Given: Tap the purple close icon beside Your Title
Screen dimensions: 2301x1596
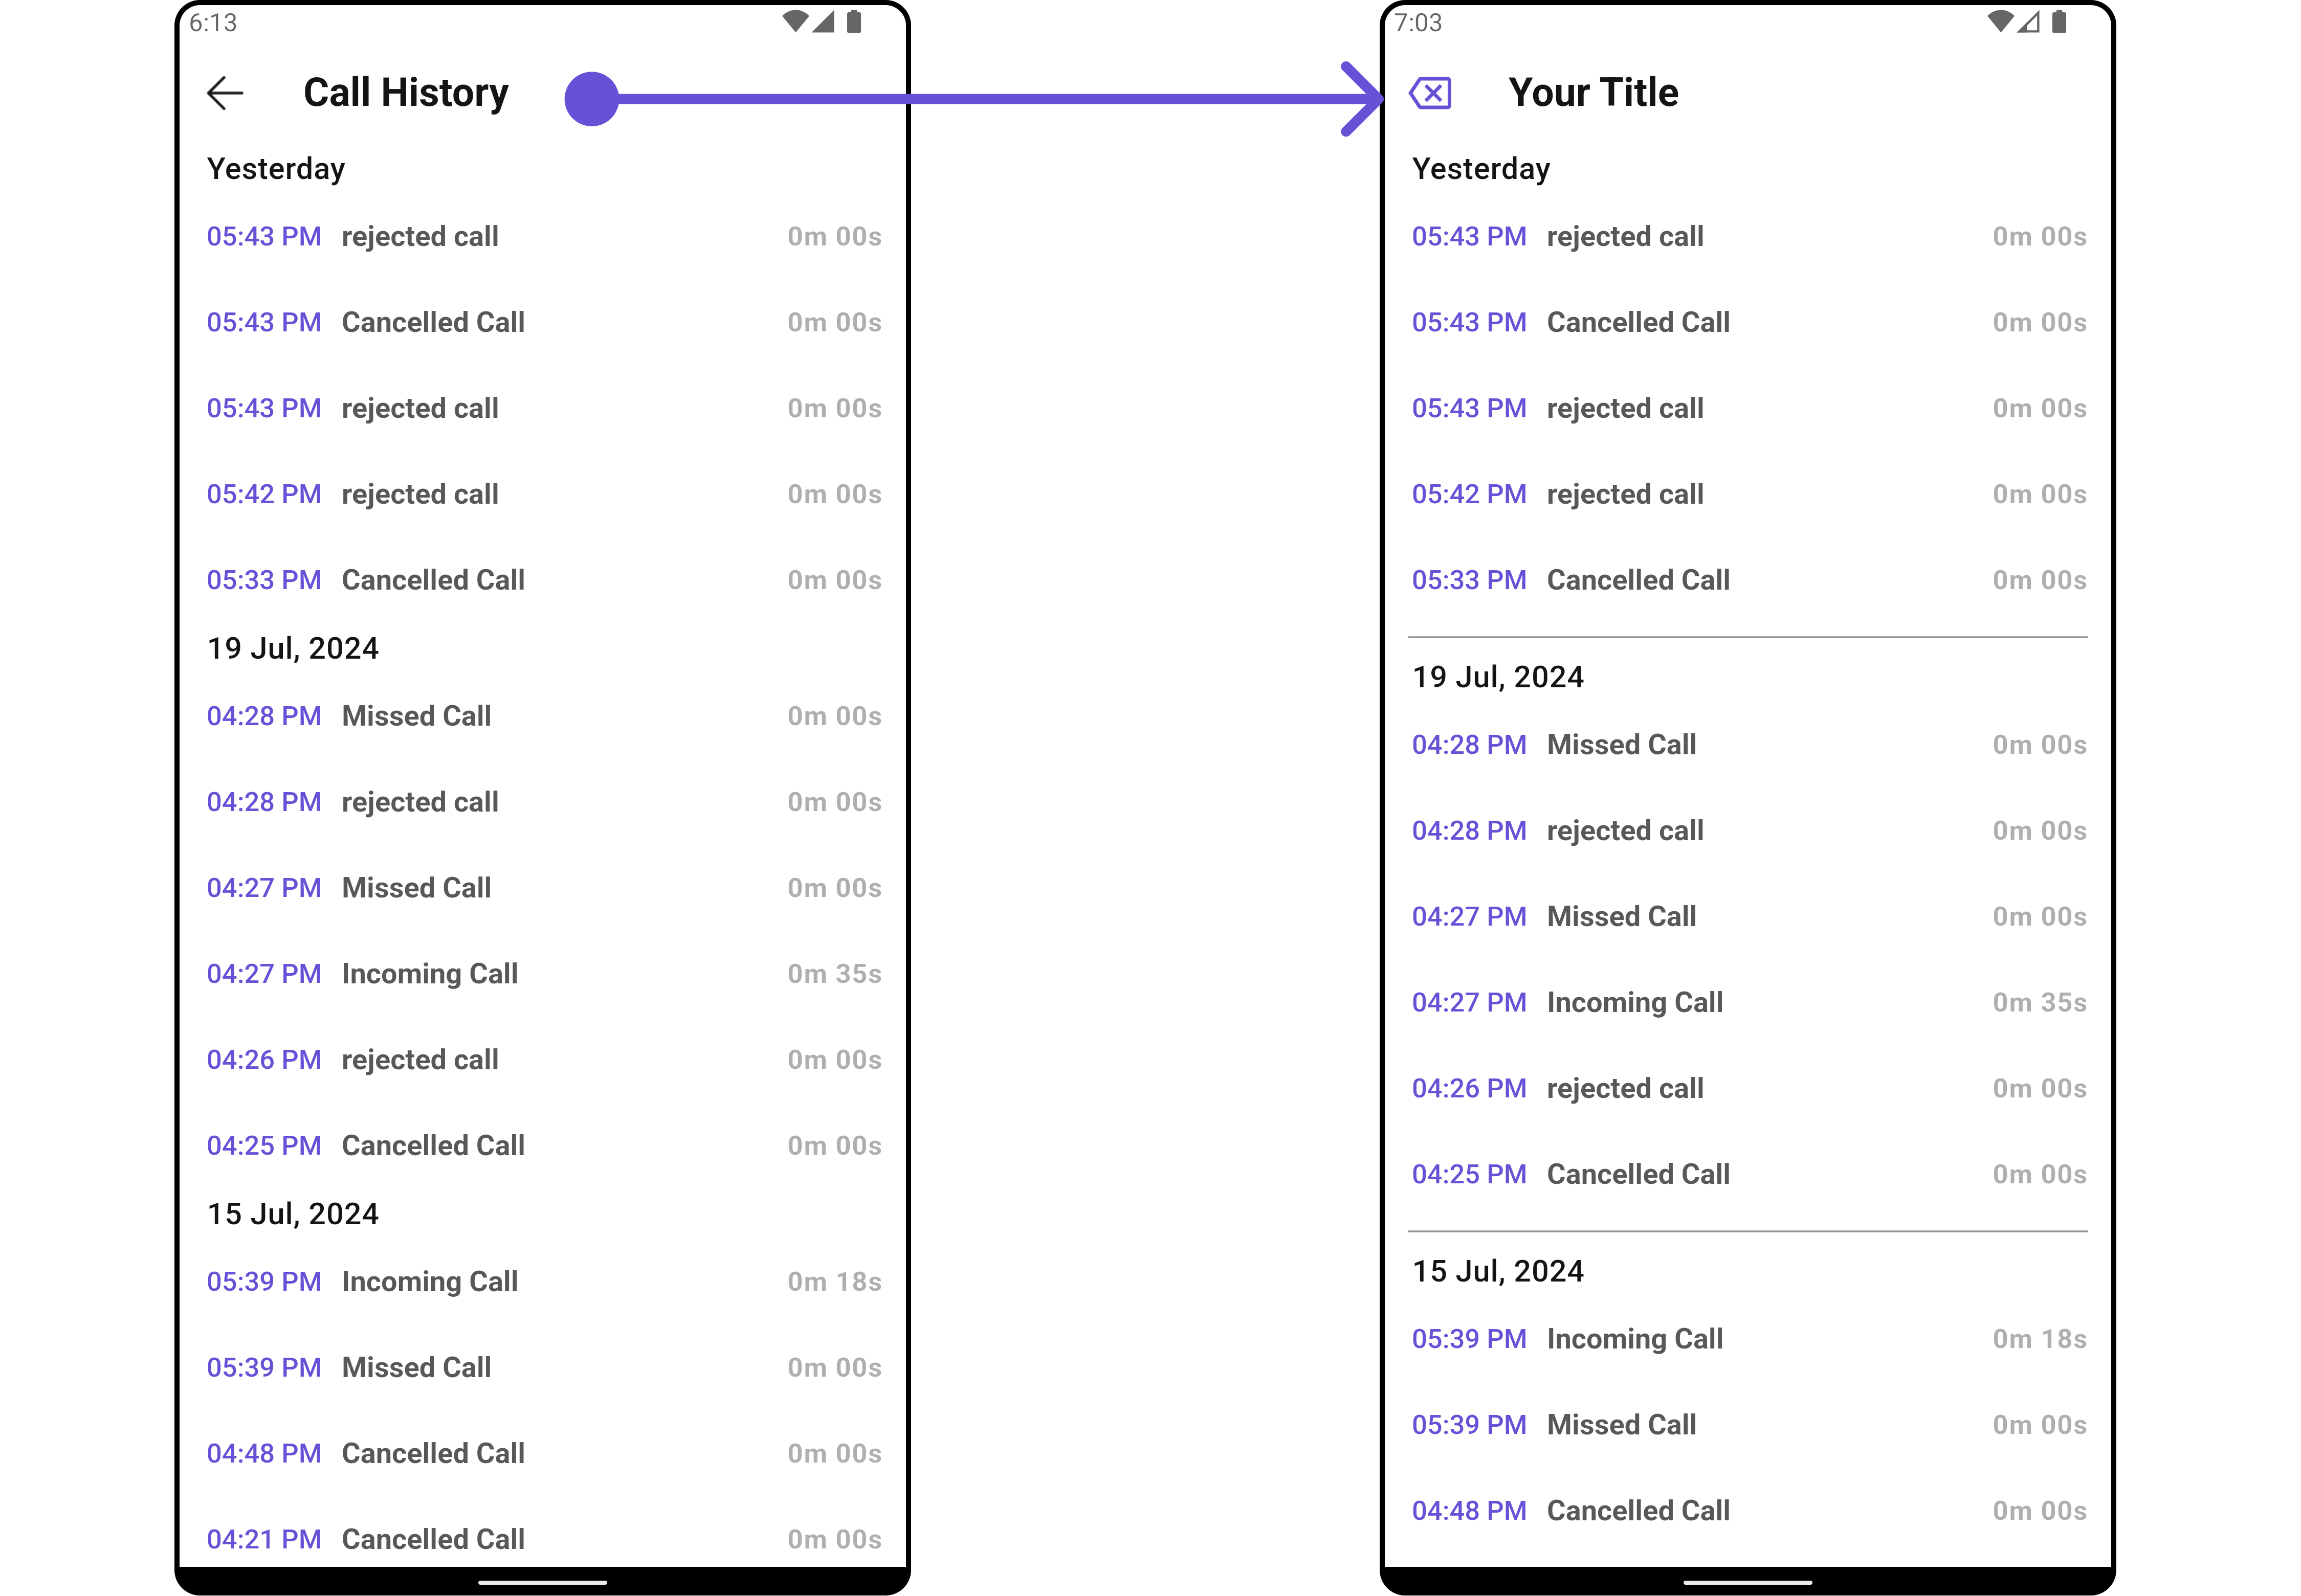Looking at the screenshot, I should click(x=1431, y=93).
